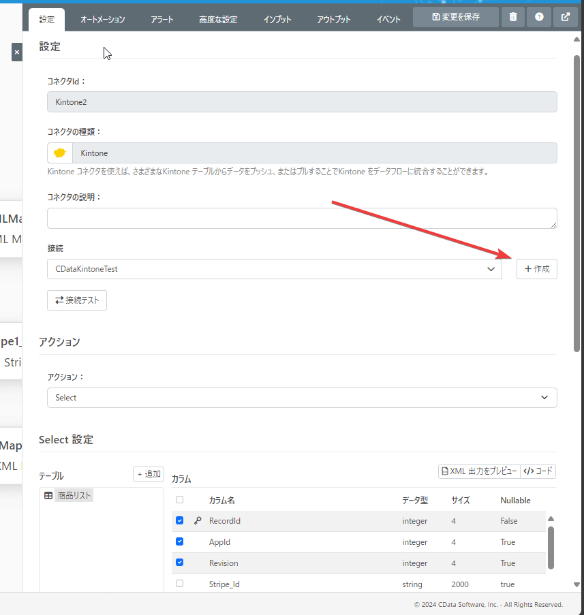Open the インプット tab

pyautogui.click(x=277, y=19)
